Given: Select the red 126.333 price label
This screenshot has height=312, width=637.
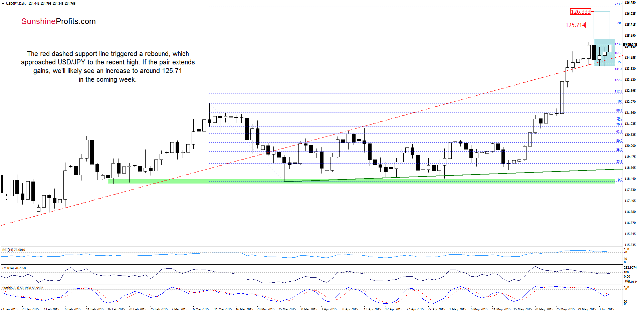Looking at the screenshot, I should coord(581,12).
